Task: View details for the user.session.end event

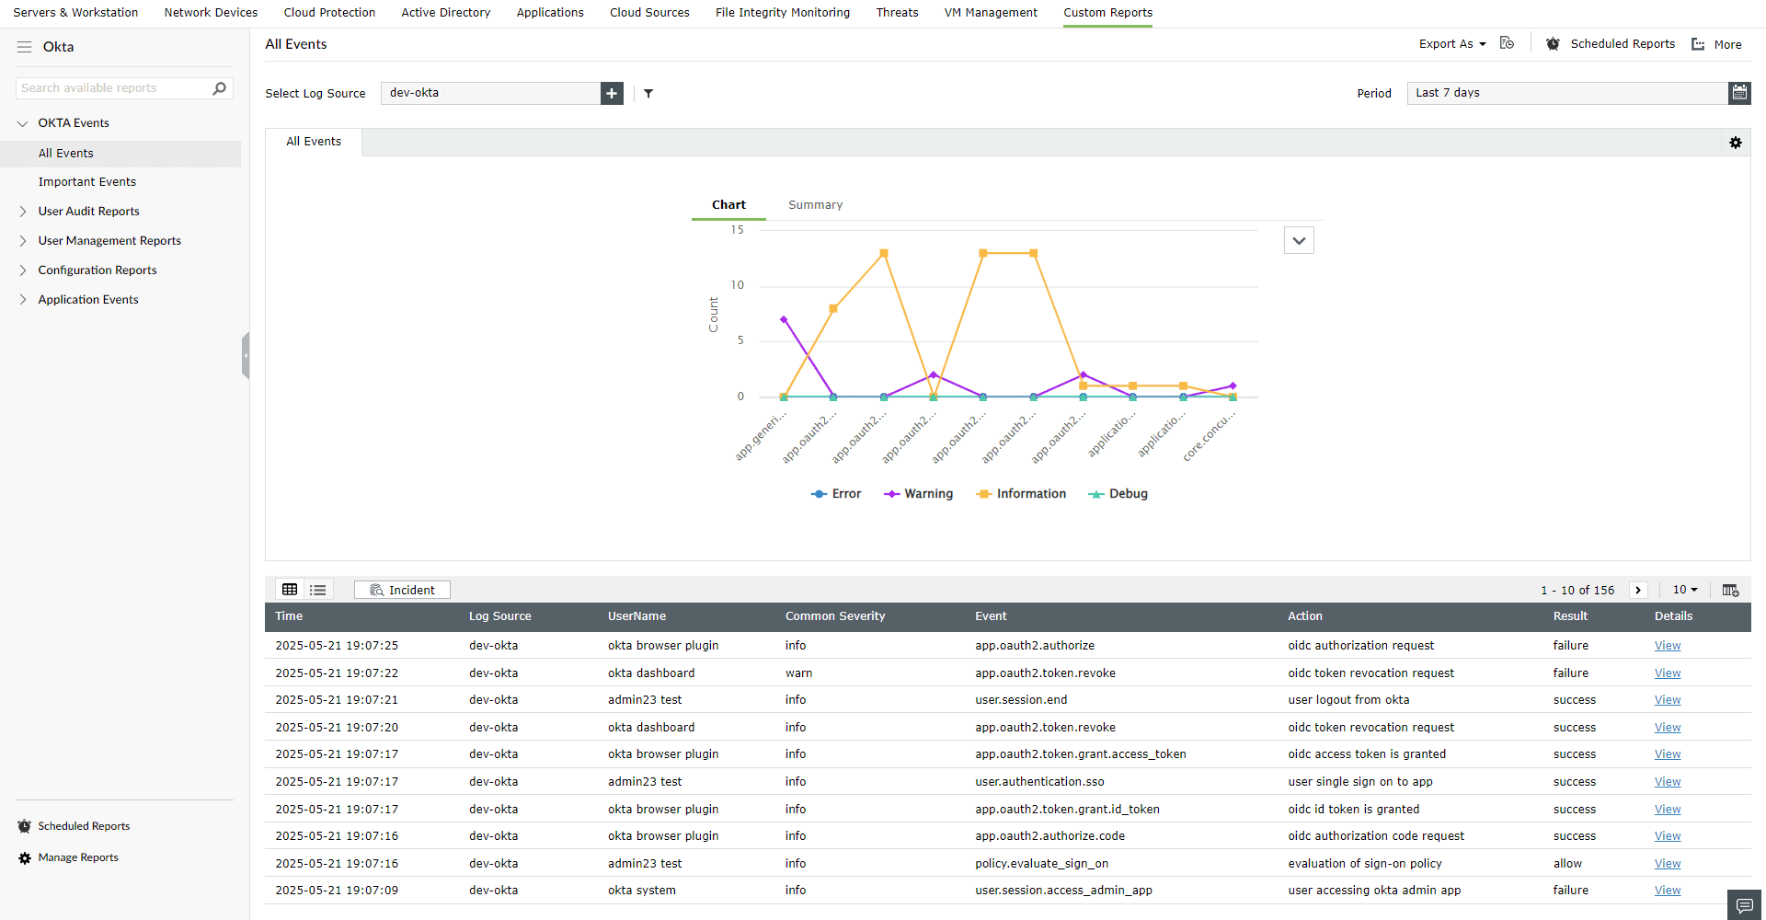Action: pyautogui.click(x=1668, y=700)
